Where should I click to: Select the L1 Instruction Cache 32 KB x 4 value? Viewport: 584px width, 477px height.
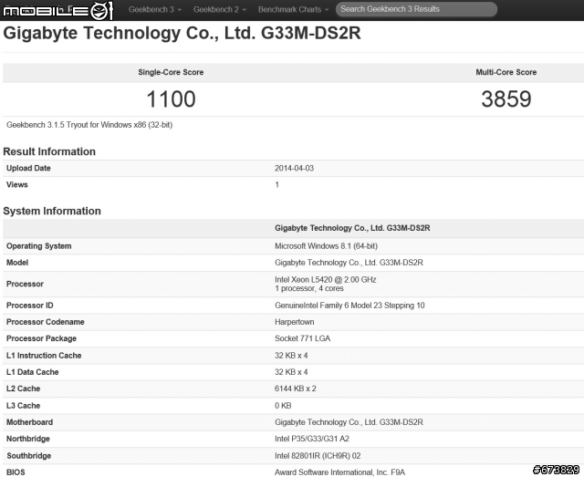coord(291,356)
